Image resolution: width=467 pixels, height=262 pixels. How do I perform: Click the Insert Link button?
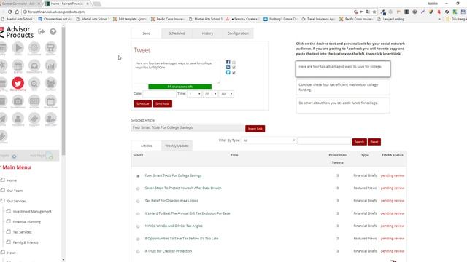pos(255,129)
